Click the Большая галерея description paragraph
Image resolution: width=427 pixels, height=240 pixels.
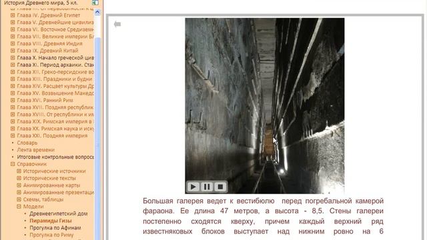[263, 216]
